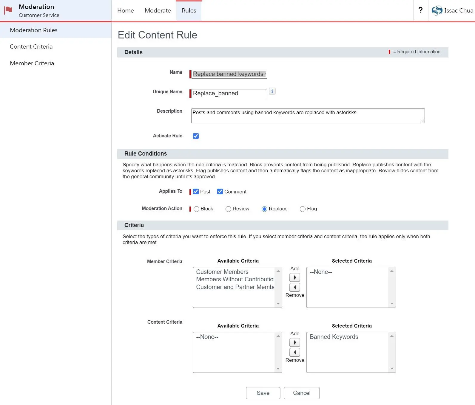Open Member Criteria in sidebar
This screenshot has height=405, width=475.
[32, 63]
